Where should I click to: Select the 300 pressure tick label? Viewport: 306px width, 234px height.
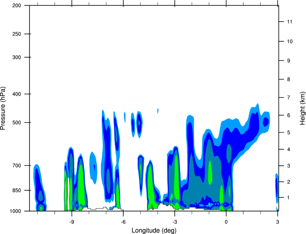point(17,57)
